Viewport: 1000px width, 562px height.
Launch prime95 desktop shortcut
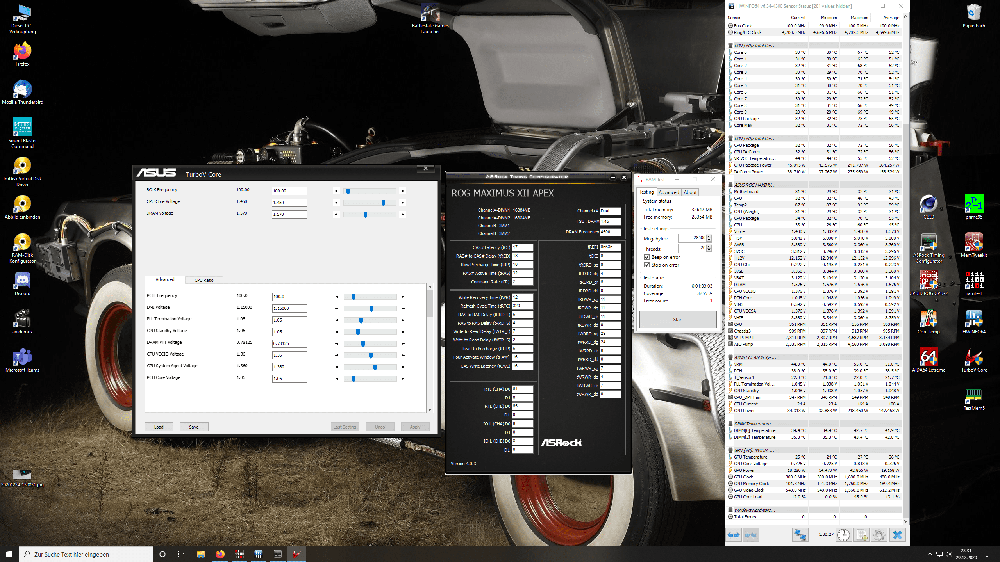point(974,207)
